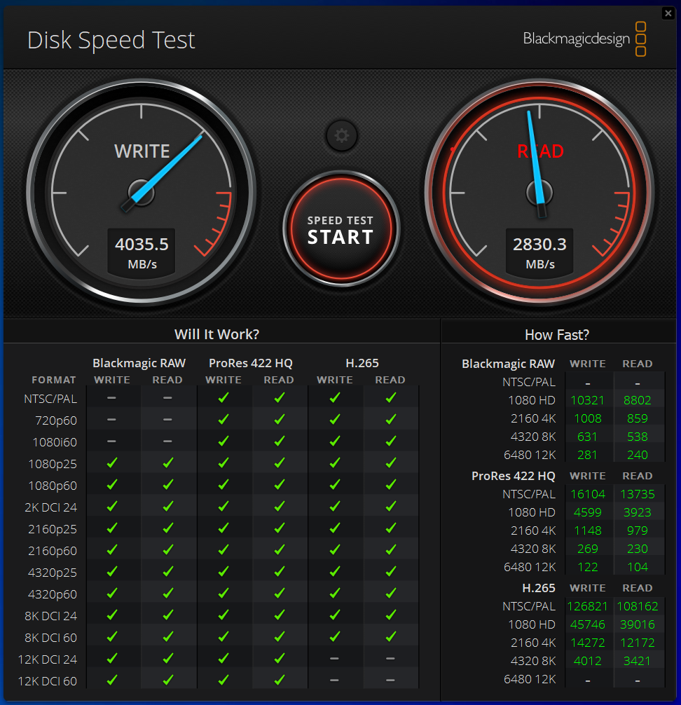Open settings with the gear icon

tap(342, 135)
